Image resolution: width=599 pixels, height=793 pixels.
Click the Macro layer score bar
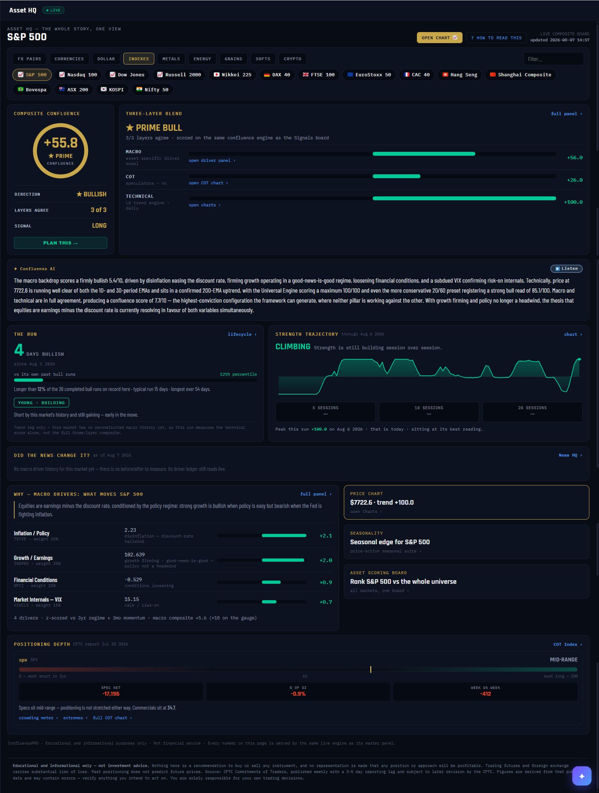(372, 154)
